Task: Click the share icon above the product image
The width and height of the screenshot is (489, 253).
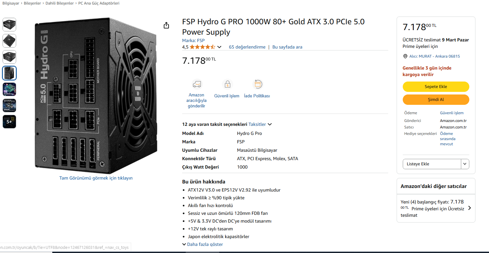Action: (166, 25)
